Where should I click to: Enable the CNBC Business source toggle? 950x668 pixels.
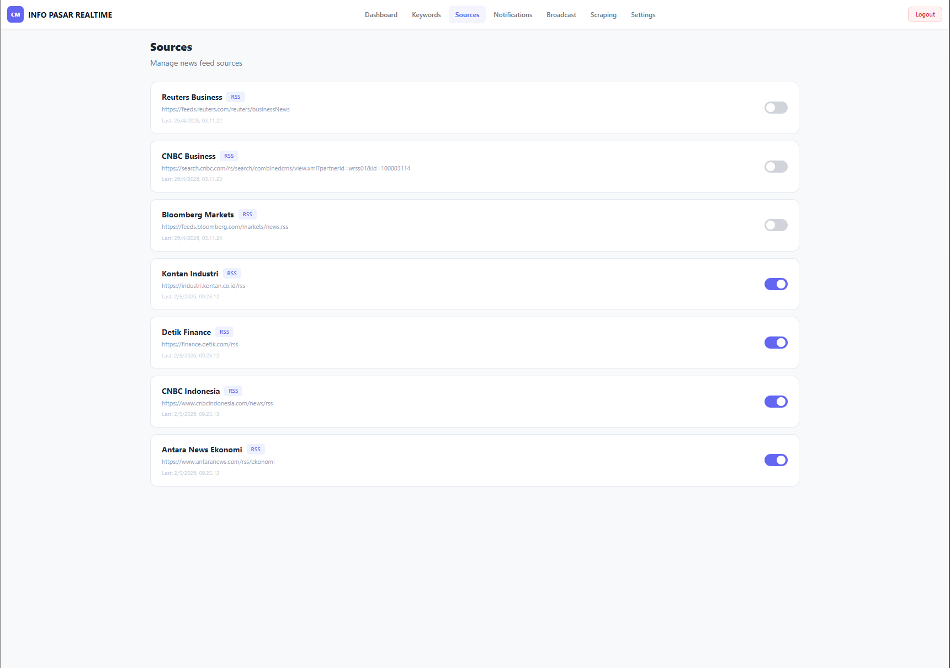776,167
